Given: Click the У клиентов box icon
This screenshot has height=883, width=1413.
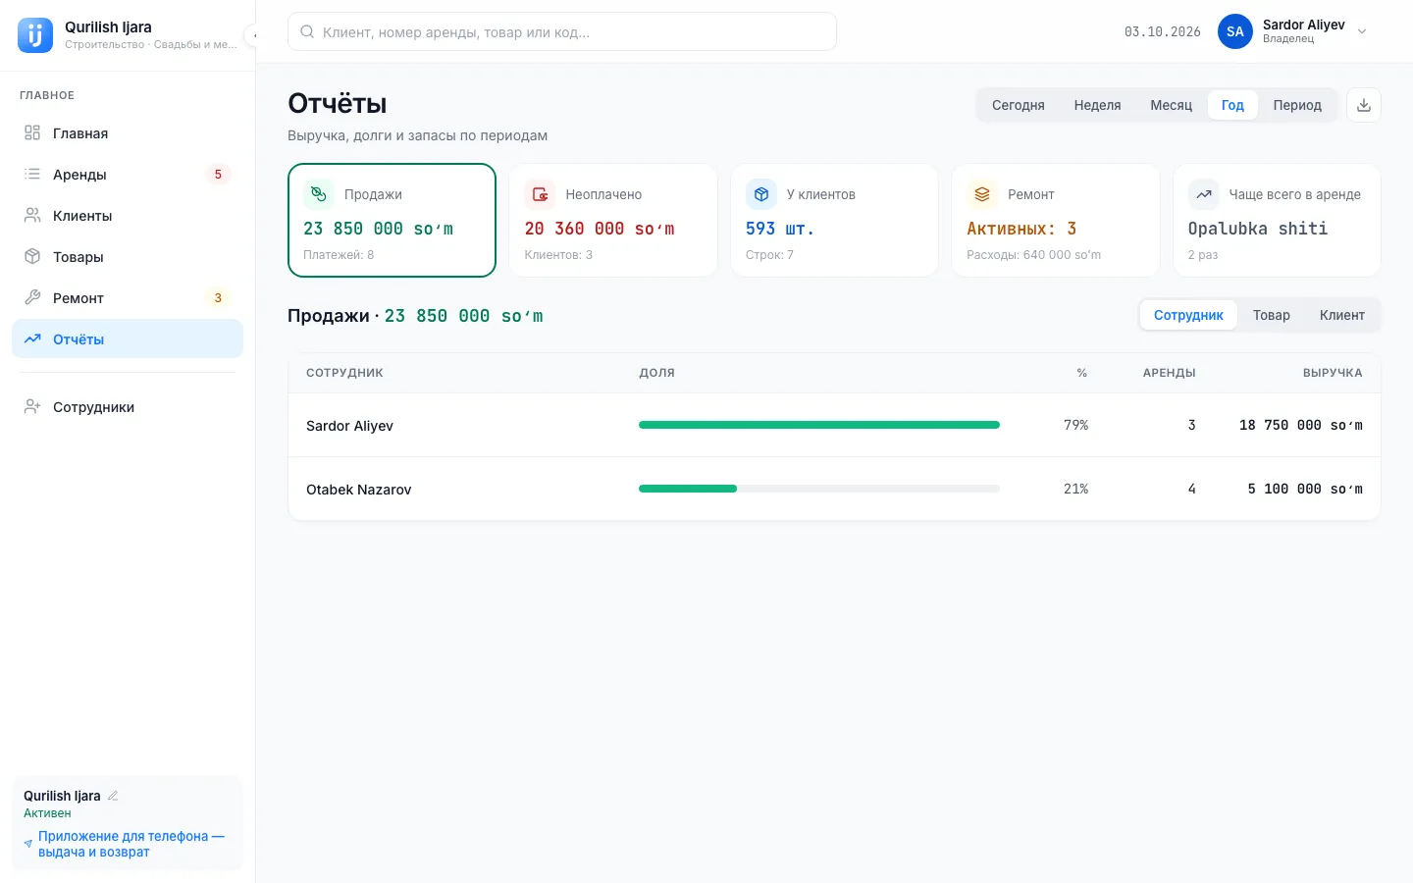Looking at the screenshot, I should tap(761, 194).
